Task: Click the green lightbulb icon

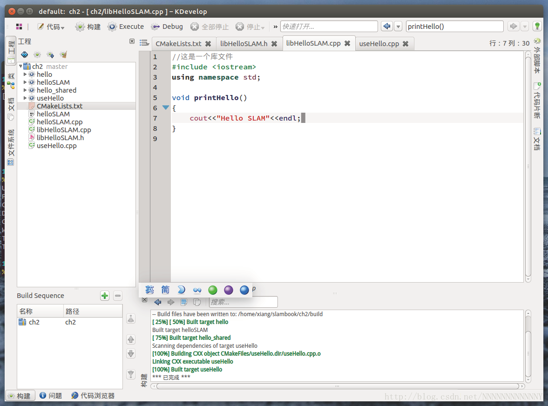Action: [537, 26]
